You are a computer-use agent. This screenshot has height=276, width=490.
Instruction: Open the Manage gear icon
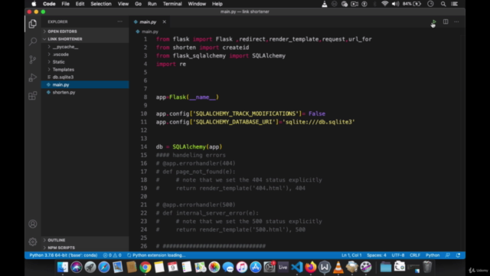click(x=32, y=242)
